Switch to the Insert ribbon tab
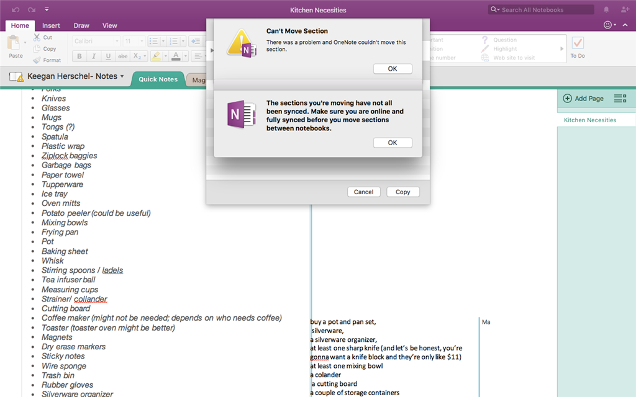Viewport: 636px width, 397px height. pos(51,25)
